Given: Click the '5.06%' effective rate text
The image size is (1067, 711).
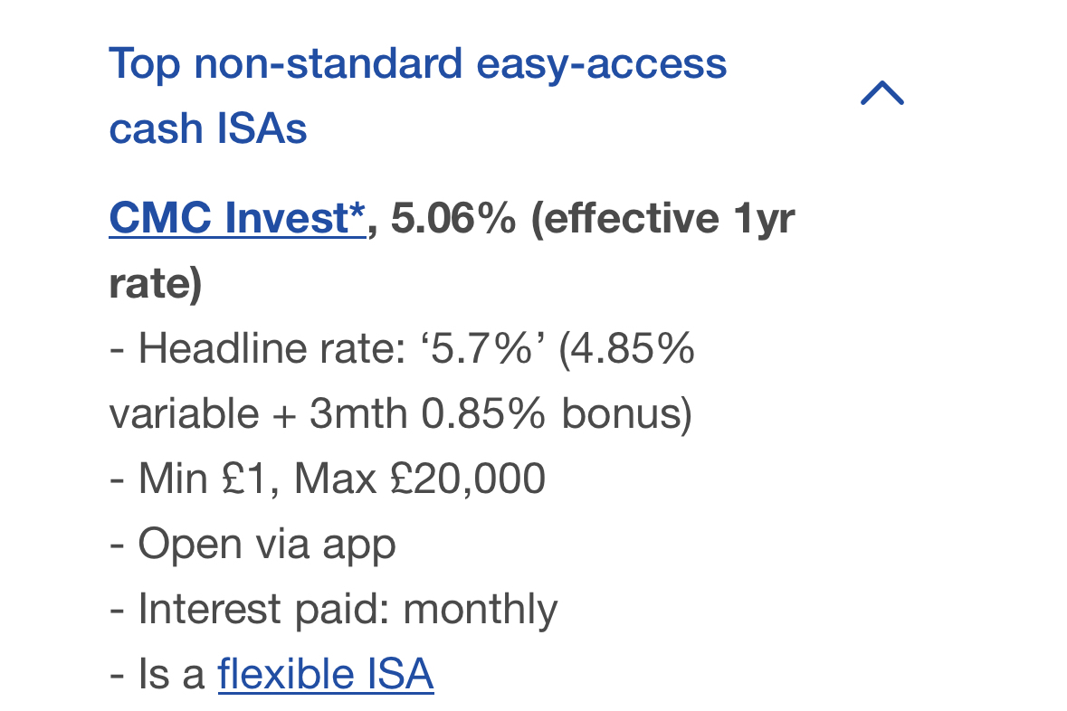Looking at the screenshot, I should coord(453,218).
